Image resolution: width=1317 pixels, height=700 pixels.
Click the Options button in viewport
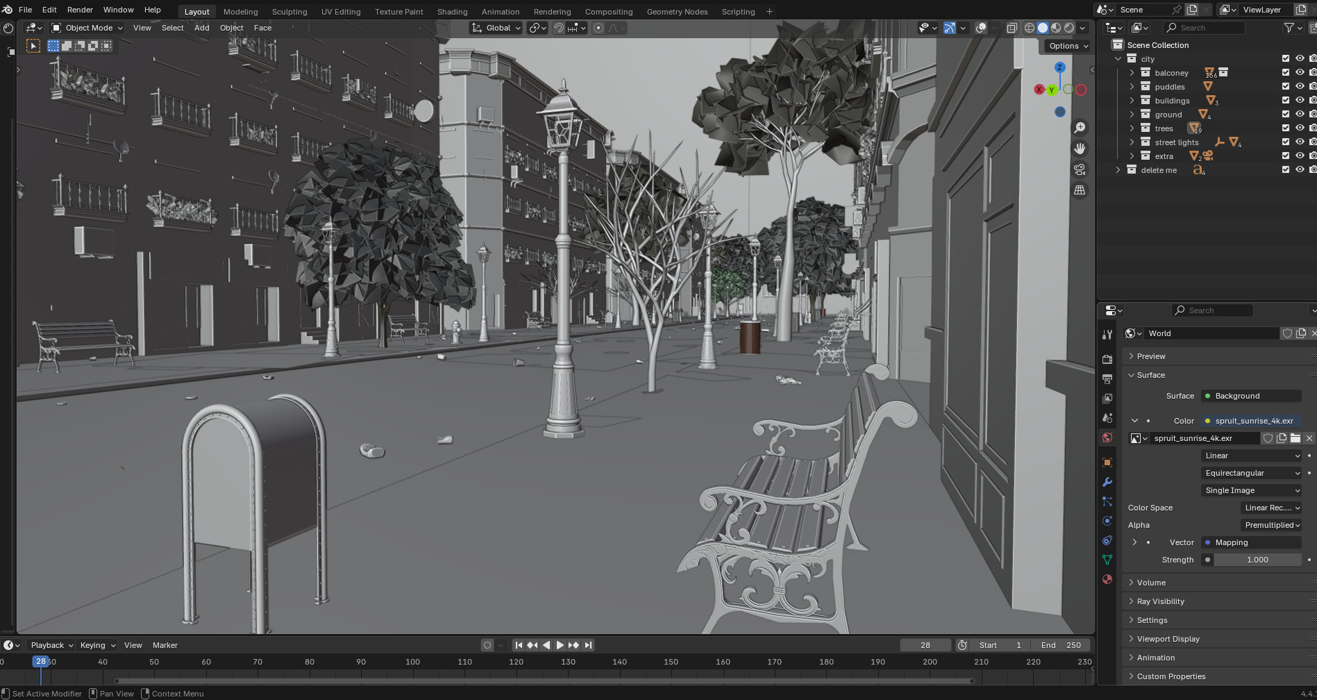click(x=1068, y=46)
